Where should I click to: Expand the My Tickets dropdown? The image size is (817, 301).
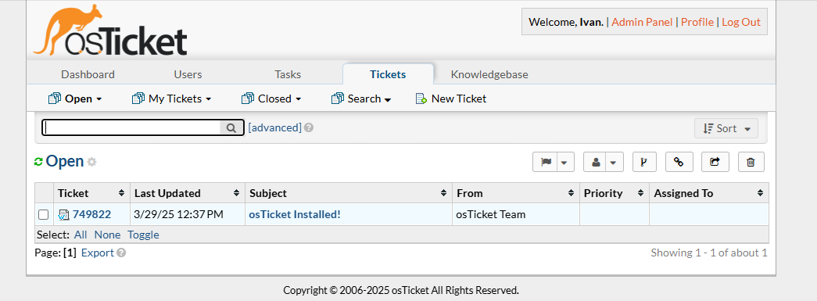[172, 99]
